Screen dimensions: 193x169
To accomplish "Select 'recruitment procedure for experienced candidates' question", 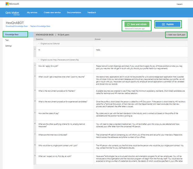I will [65, 104].
